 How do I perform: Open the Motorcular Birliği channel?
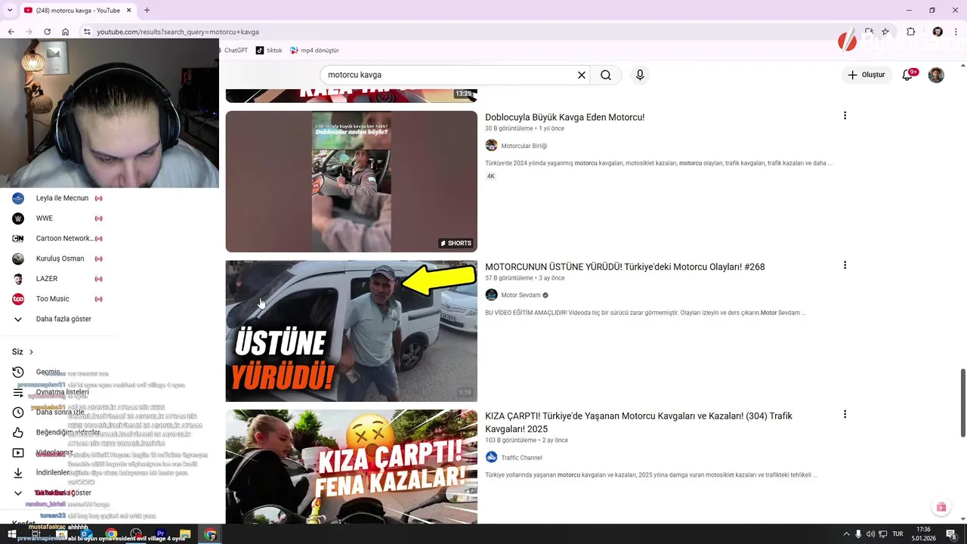(x=524, y=146)
